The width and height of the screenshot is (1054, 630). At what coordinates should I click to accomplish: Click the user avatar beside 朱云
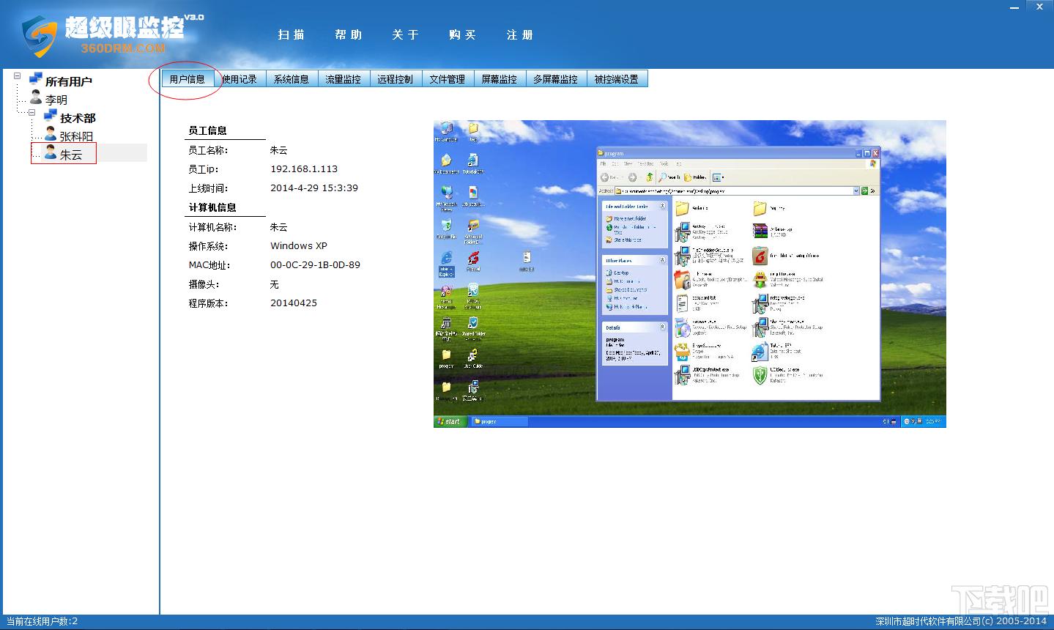pyautogui.click(x=51, y=152)
